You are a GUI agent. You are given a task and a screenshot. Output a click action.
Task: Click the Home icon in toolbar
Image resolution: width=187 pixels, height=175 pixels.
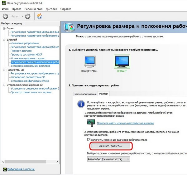pos(40,16)
